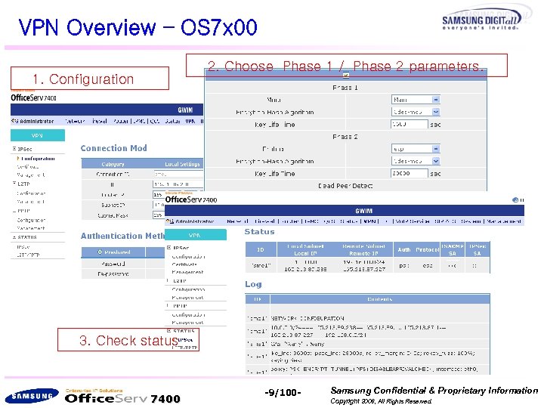Select IPSec under STATUS in status sidebar

pos(186,339)
